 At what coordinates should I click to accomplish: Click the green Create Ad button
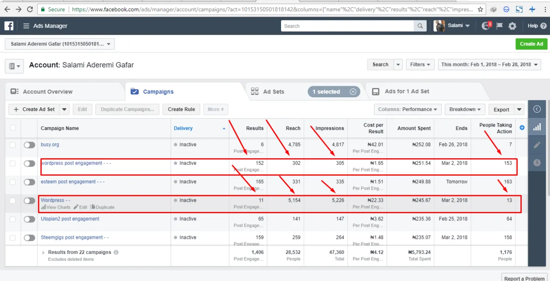click(531, 44)
